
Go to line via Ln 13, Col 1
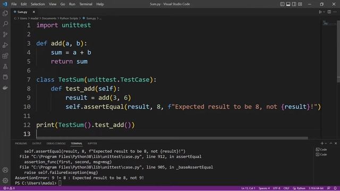tap(248, 188)
